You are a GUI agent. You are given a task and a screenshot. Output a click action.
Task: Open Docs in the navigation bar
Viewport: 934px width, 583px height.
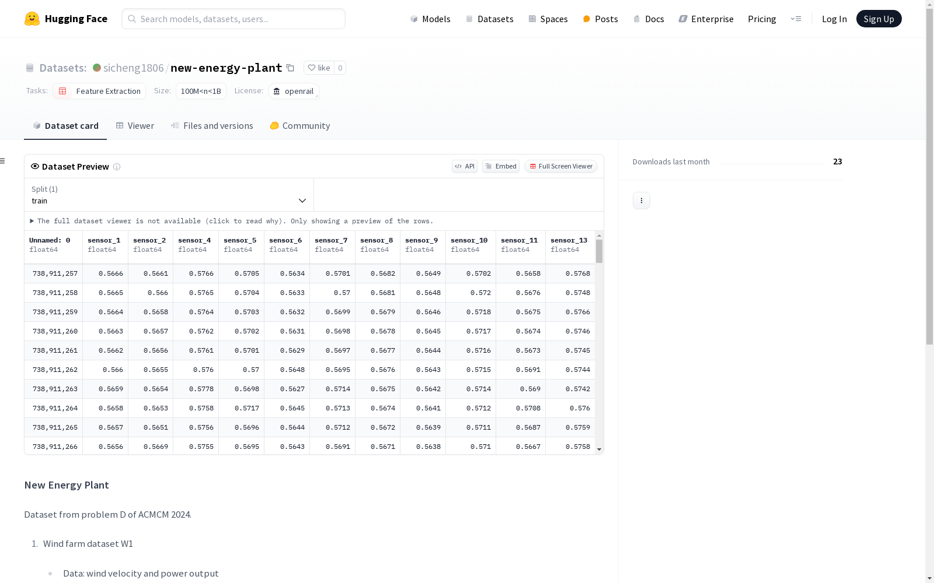pos(649,19)
